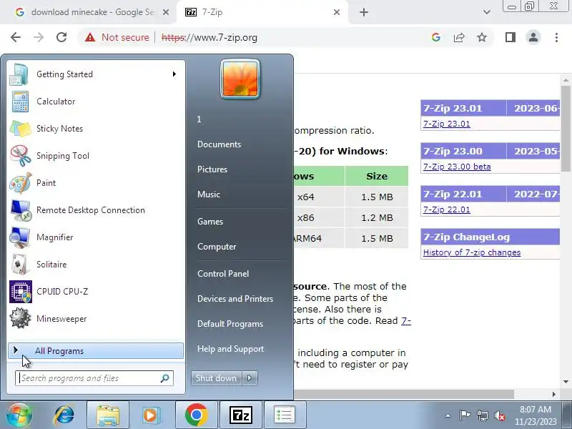Open a new Chrome tab
This screenshot has width=572, height=429.
click(364, 12)
